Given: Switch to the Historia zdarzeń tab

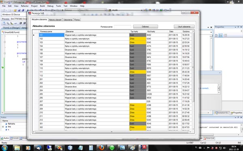Looking at the screenshot, I should pos(55,20).
